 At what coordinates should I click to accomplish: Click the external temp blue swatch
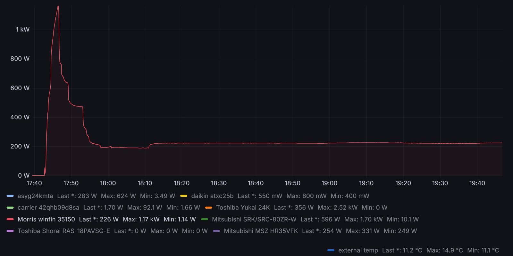331,250
